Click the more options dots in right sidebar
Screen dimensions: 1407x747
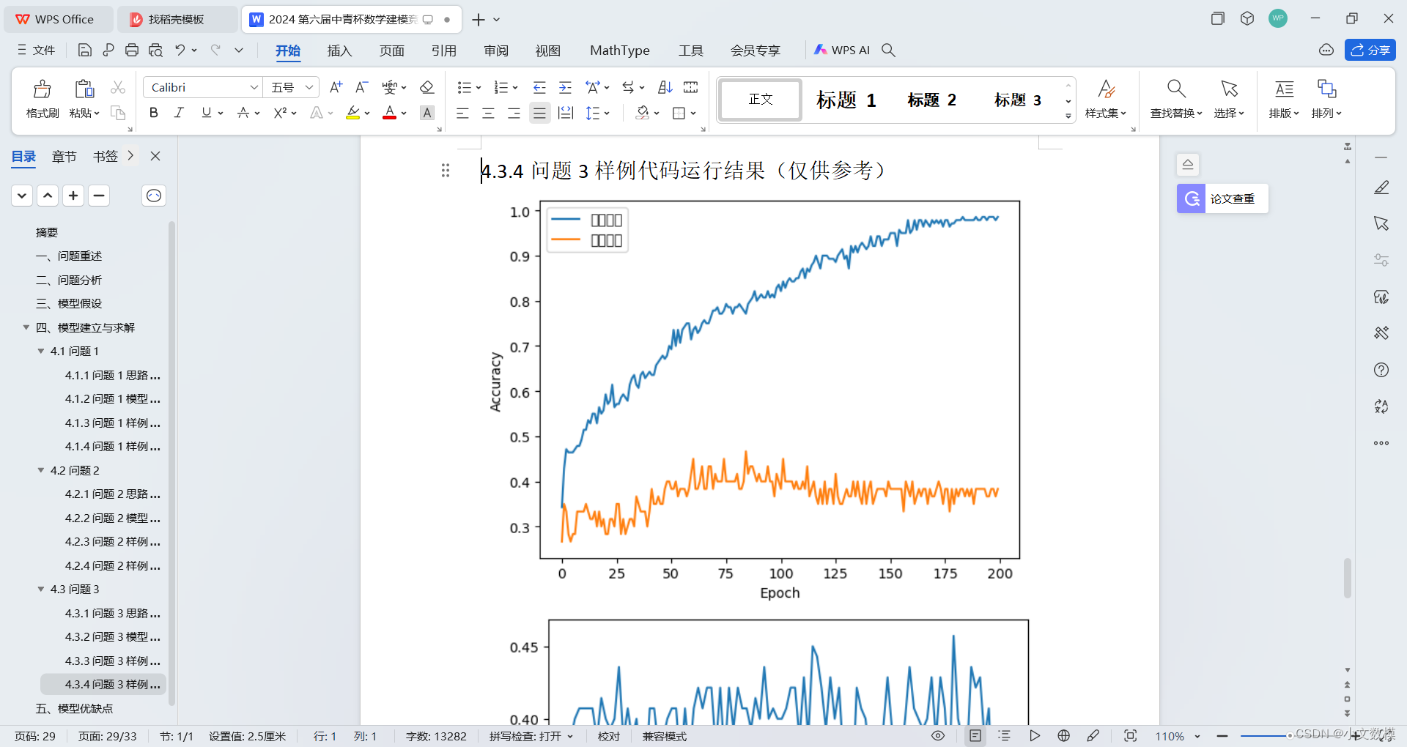coord(1381,443)
